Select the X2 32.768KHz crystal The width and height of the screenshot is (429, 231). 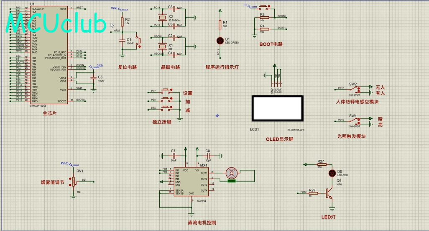[x=162, y=18]
